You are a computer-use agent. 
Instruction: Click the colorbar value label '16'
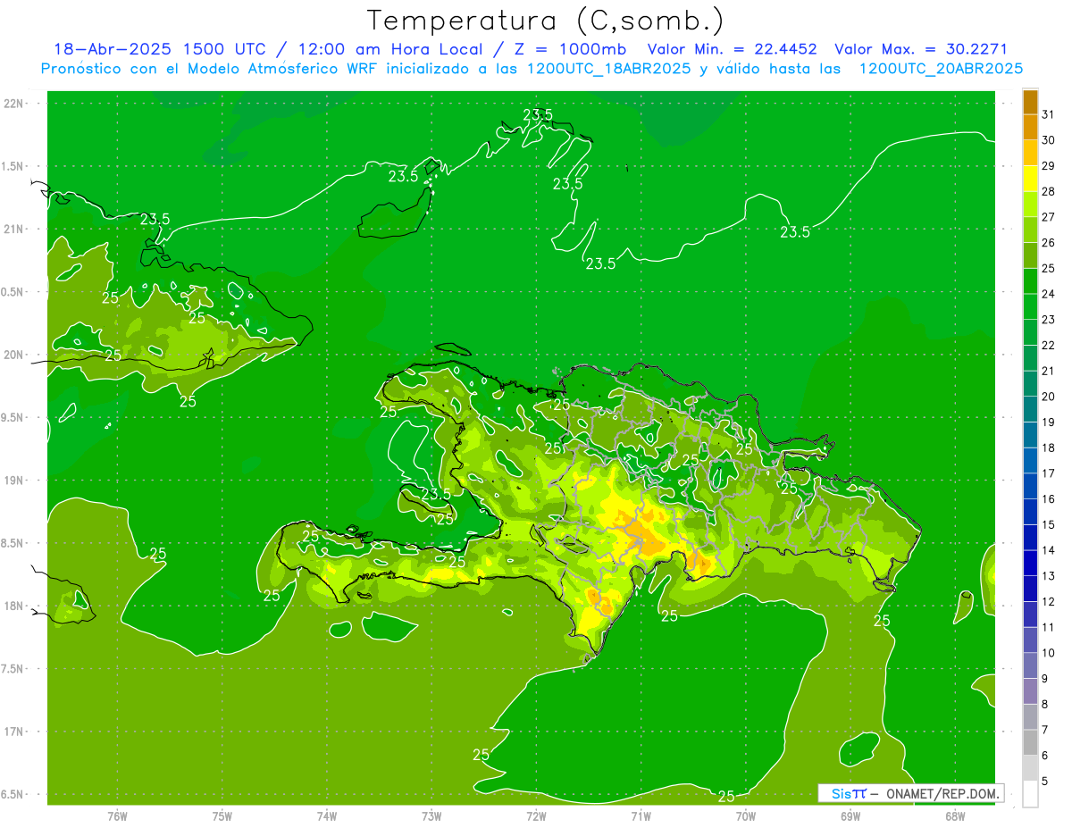pos(1048,499)
